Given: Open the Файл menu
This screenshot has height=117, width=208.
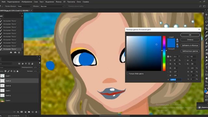Looking at the screenshot, I should 4,2.
